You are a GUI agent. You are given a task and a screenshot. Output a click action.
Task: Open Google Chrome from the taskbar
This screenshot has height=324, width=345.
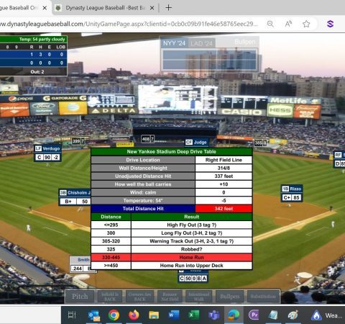[114, 315]
